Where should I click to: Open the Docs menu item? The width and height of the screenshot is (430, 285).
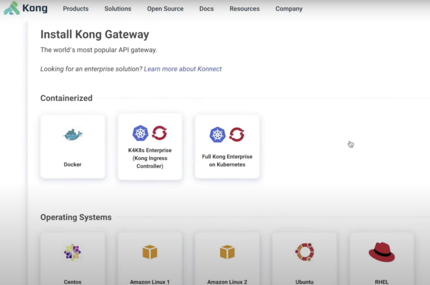click(206, 9)
